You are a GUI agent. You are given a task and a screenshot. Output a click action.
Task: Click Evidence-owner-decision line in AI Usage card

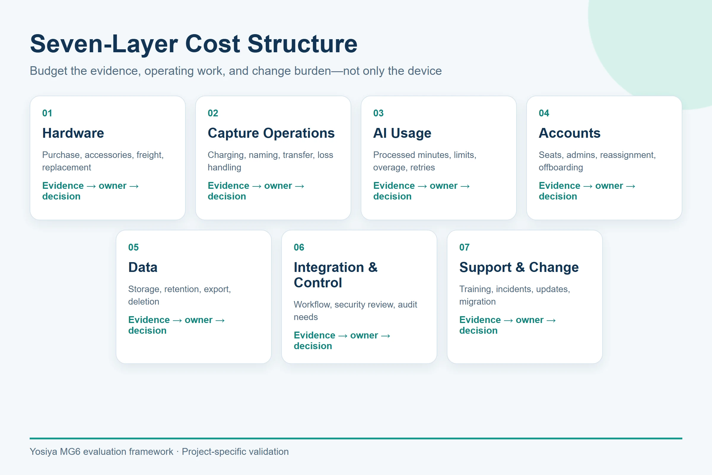coord(422,191)
